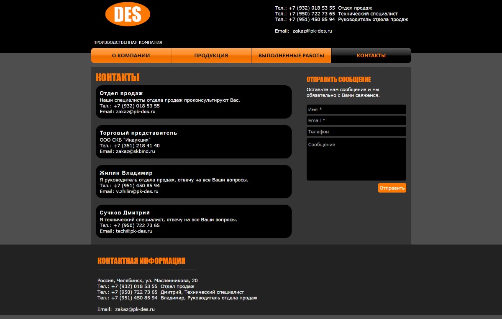The width and height of the screenshot is (502, 319).
Task: Click the zakaz@skbind.ru email address
Action: click(x=136, y=151)
